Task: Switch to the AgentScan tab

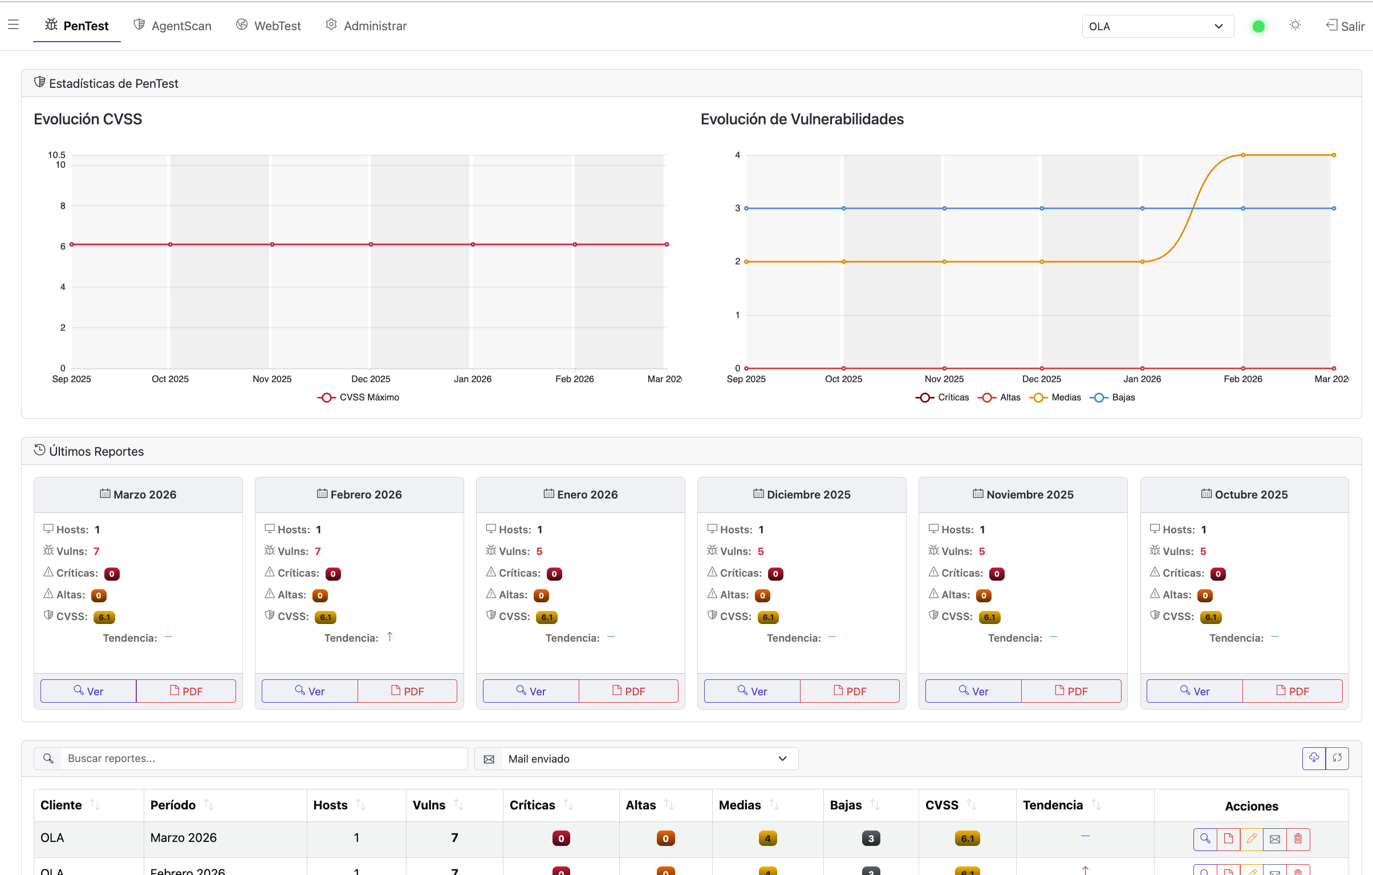Action: coord(173,26)
